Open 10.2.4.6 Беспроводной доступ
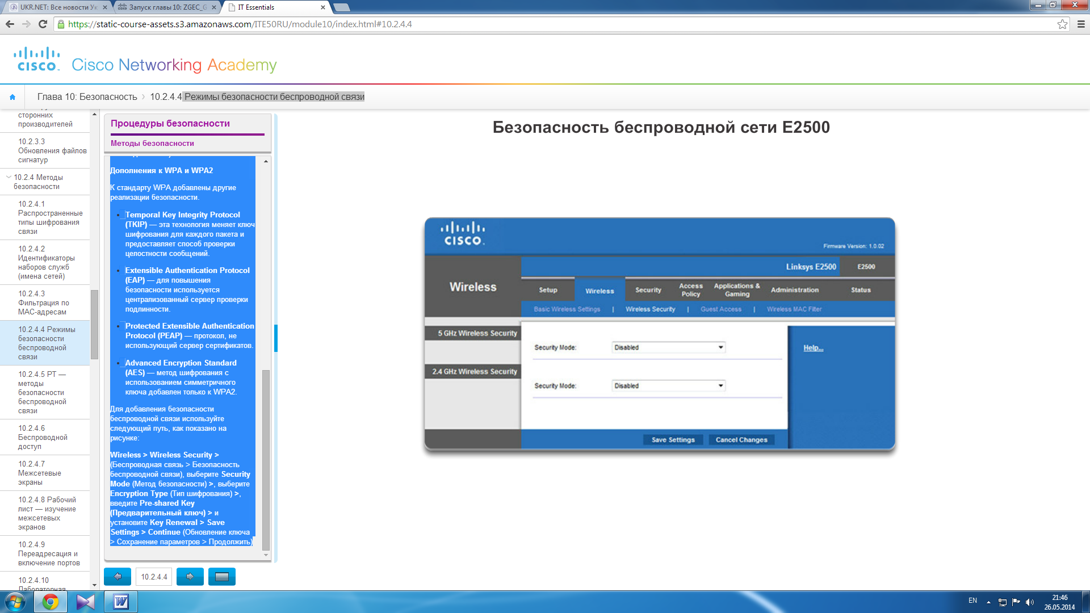The width and height of the screenshot is (1090, 613). [x=45, y=437]
